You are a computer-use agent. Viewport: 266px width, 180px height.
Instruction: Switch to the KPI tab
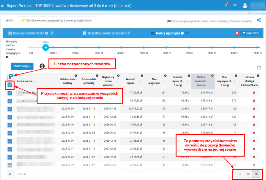pyautogui.click(x=9, y=20)
